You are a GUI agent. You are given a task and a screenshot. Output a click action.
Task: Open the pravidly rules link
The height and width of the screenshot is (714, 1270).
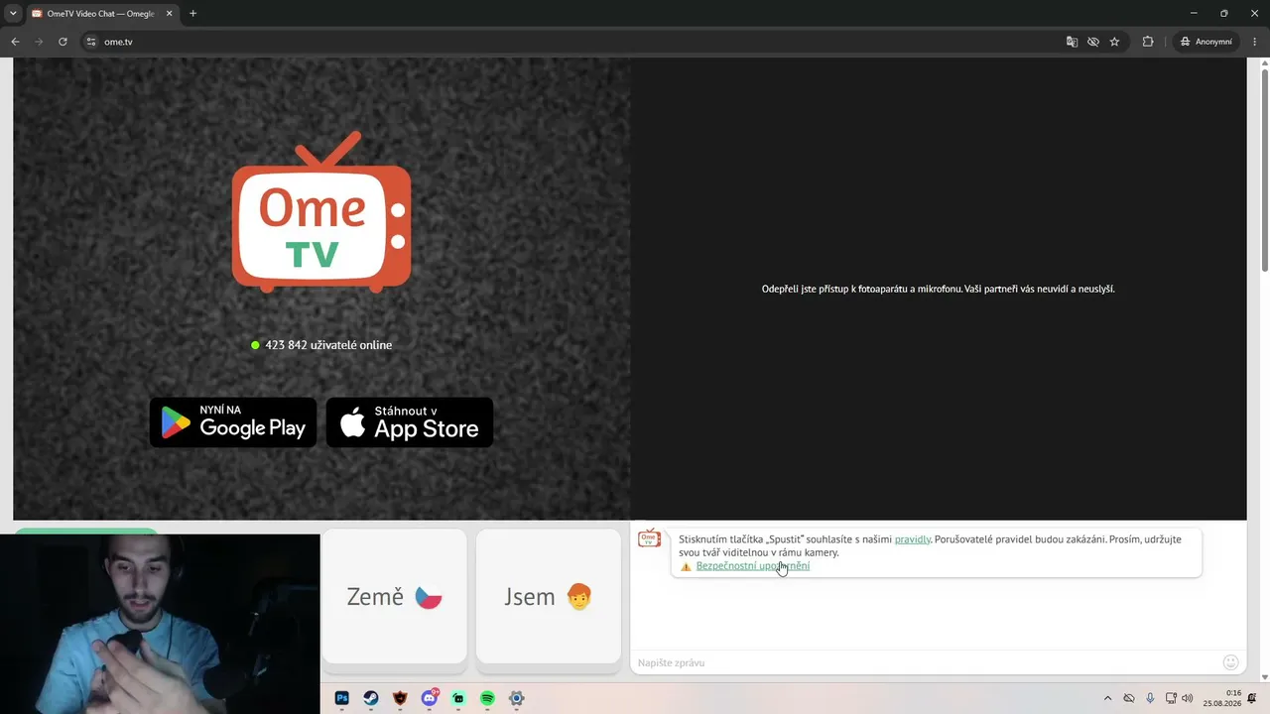(x=913, y=539)
